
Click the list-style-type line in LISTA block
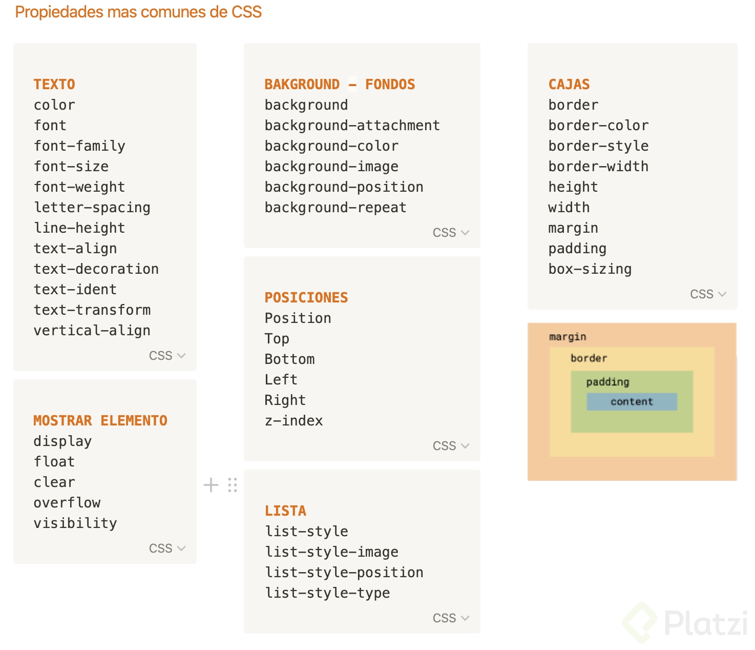pos(327,593)
